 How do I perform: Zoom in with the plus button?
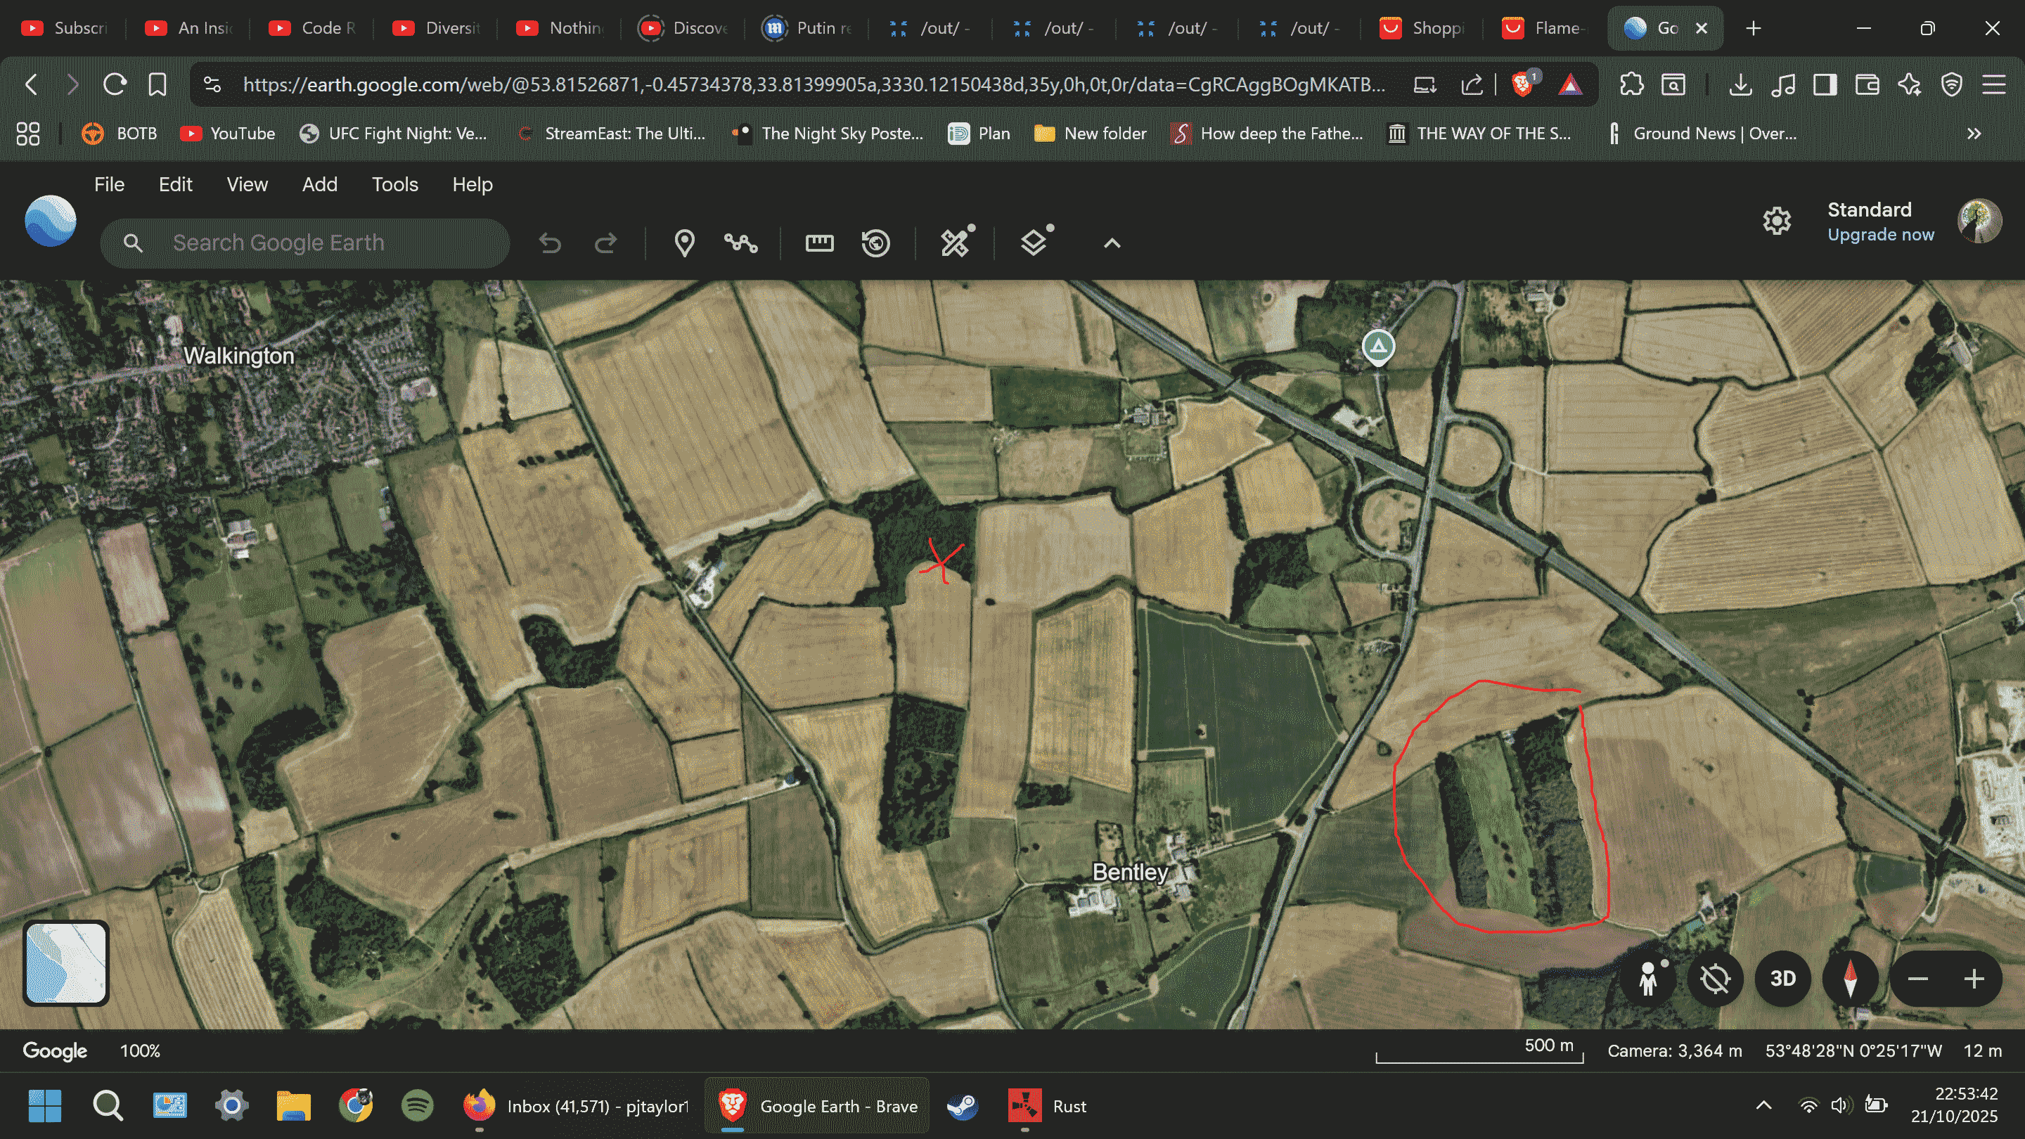(x=1974, y=979)
